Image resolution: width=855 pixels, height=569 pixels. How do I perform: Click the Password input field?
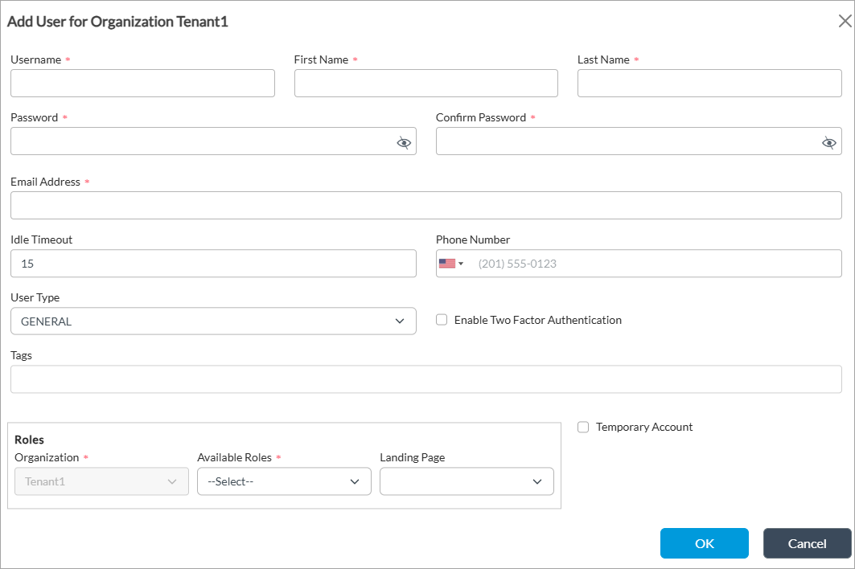coord(201,141)
